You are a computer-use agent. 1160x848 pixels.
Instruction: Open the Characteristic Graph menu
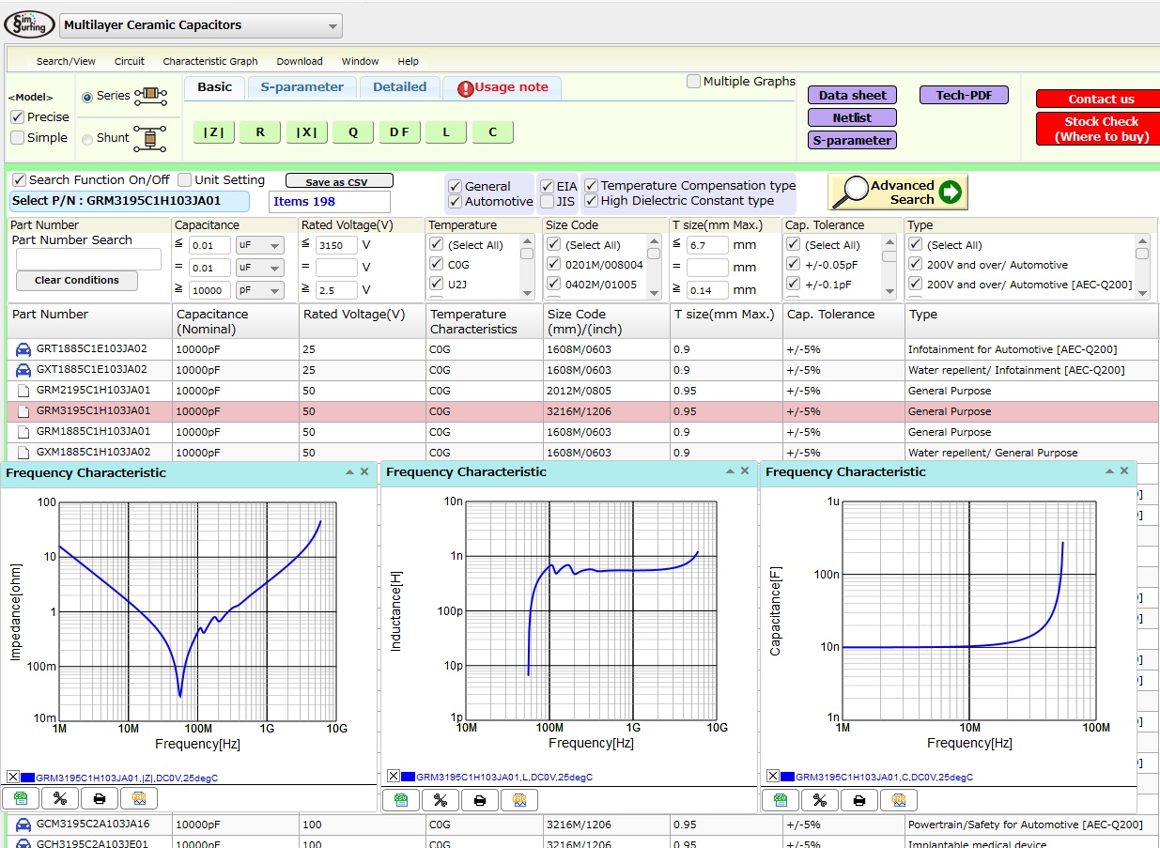pyautogui.click(x=210, y=61)
